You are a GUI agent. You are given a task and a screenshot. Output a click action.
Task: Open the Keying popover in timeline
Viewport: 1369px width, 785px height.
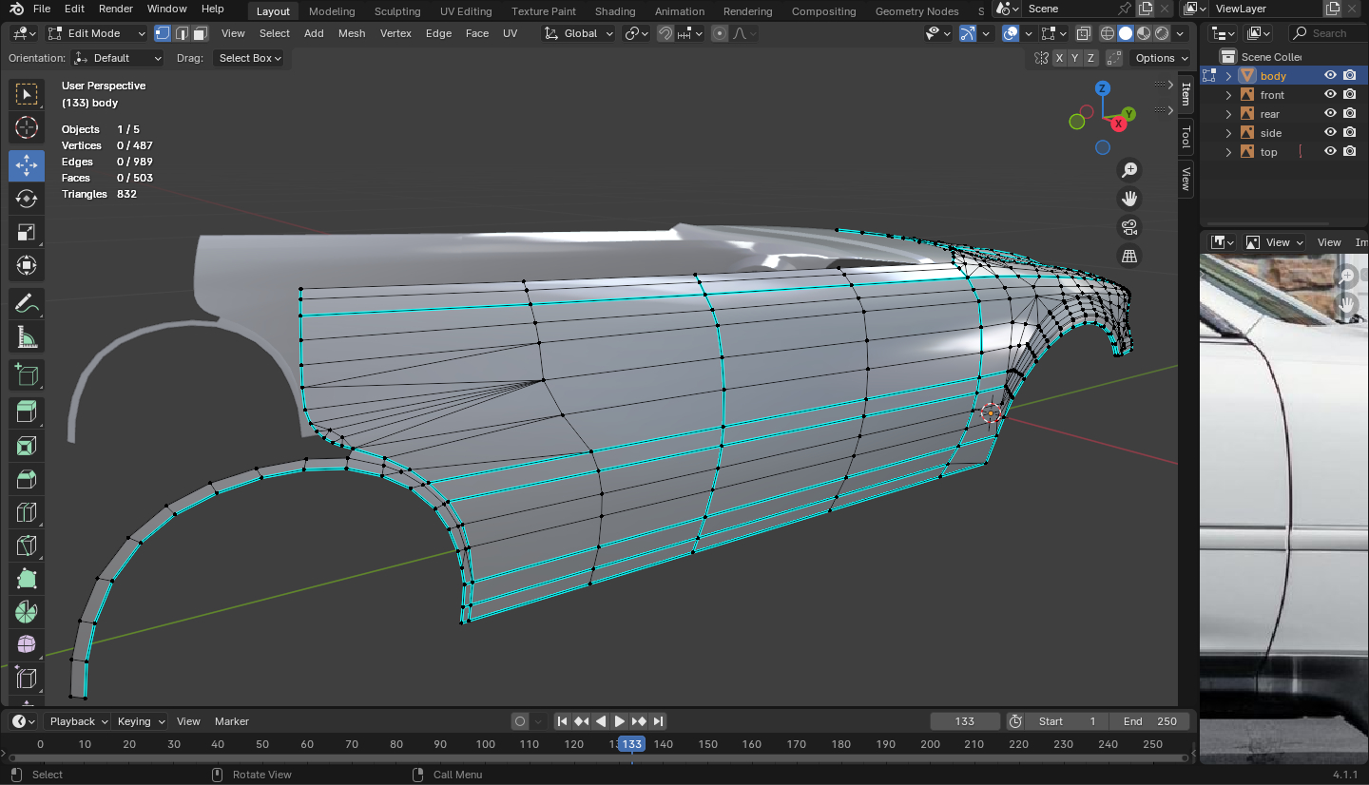click(141, 721)
